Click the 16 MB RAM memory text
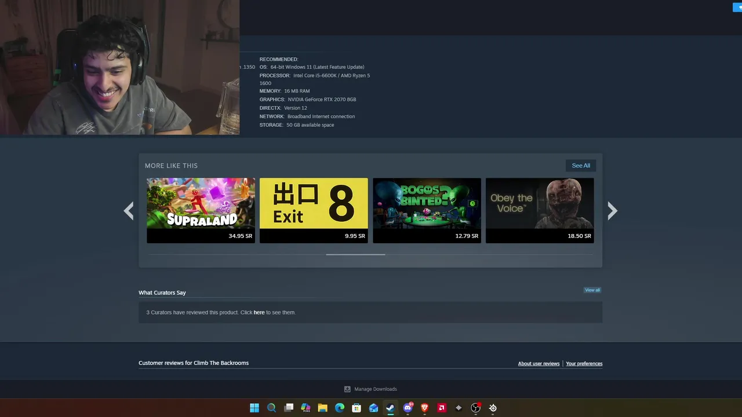Image resolution: width=742 pixels, height=417 pixels. pos(297,91)
